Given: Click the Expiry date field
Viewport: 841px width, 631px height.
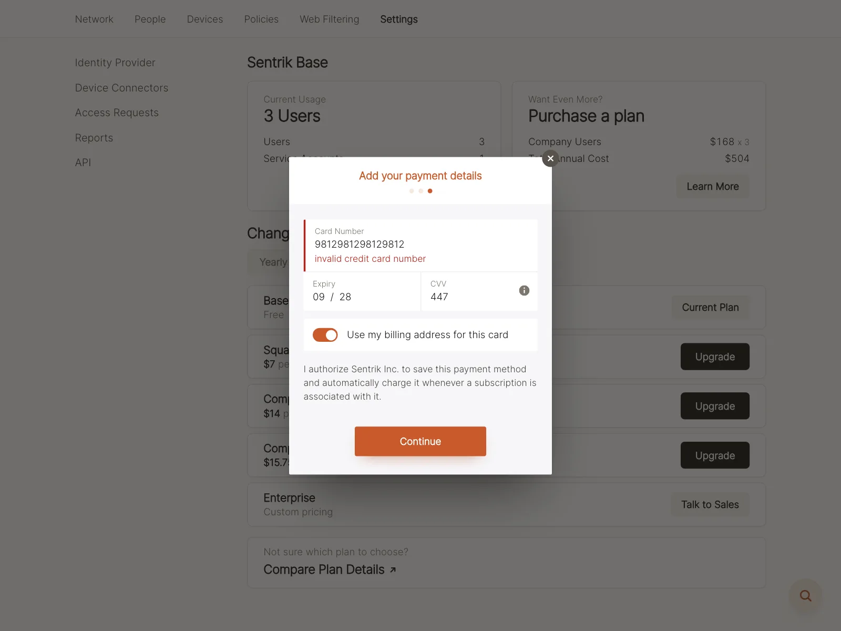Looking at the screenshot, I should [362, 291].
